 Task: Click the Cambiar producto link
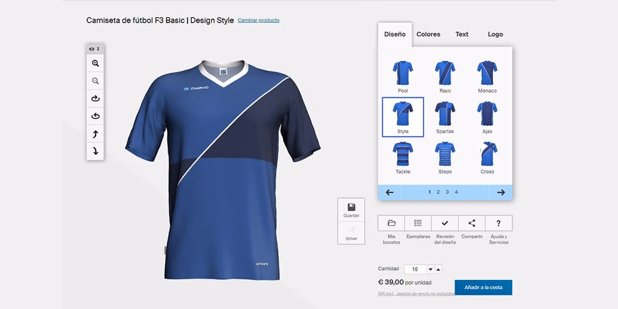coord(258,20)
